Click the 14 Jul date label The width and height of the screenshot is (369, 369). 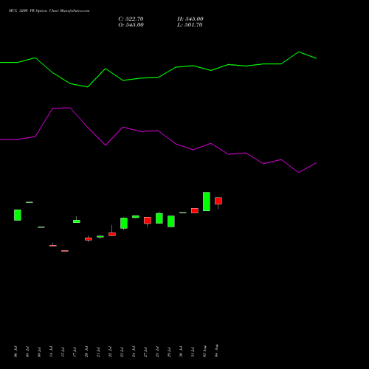[x=51, y=351]
